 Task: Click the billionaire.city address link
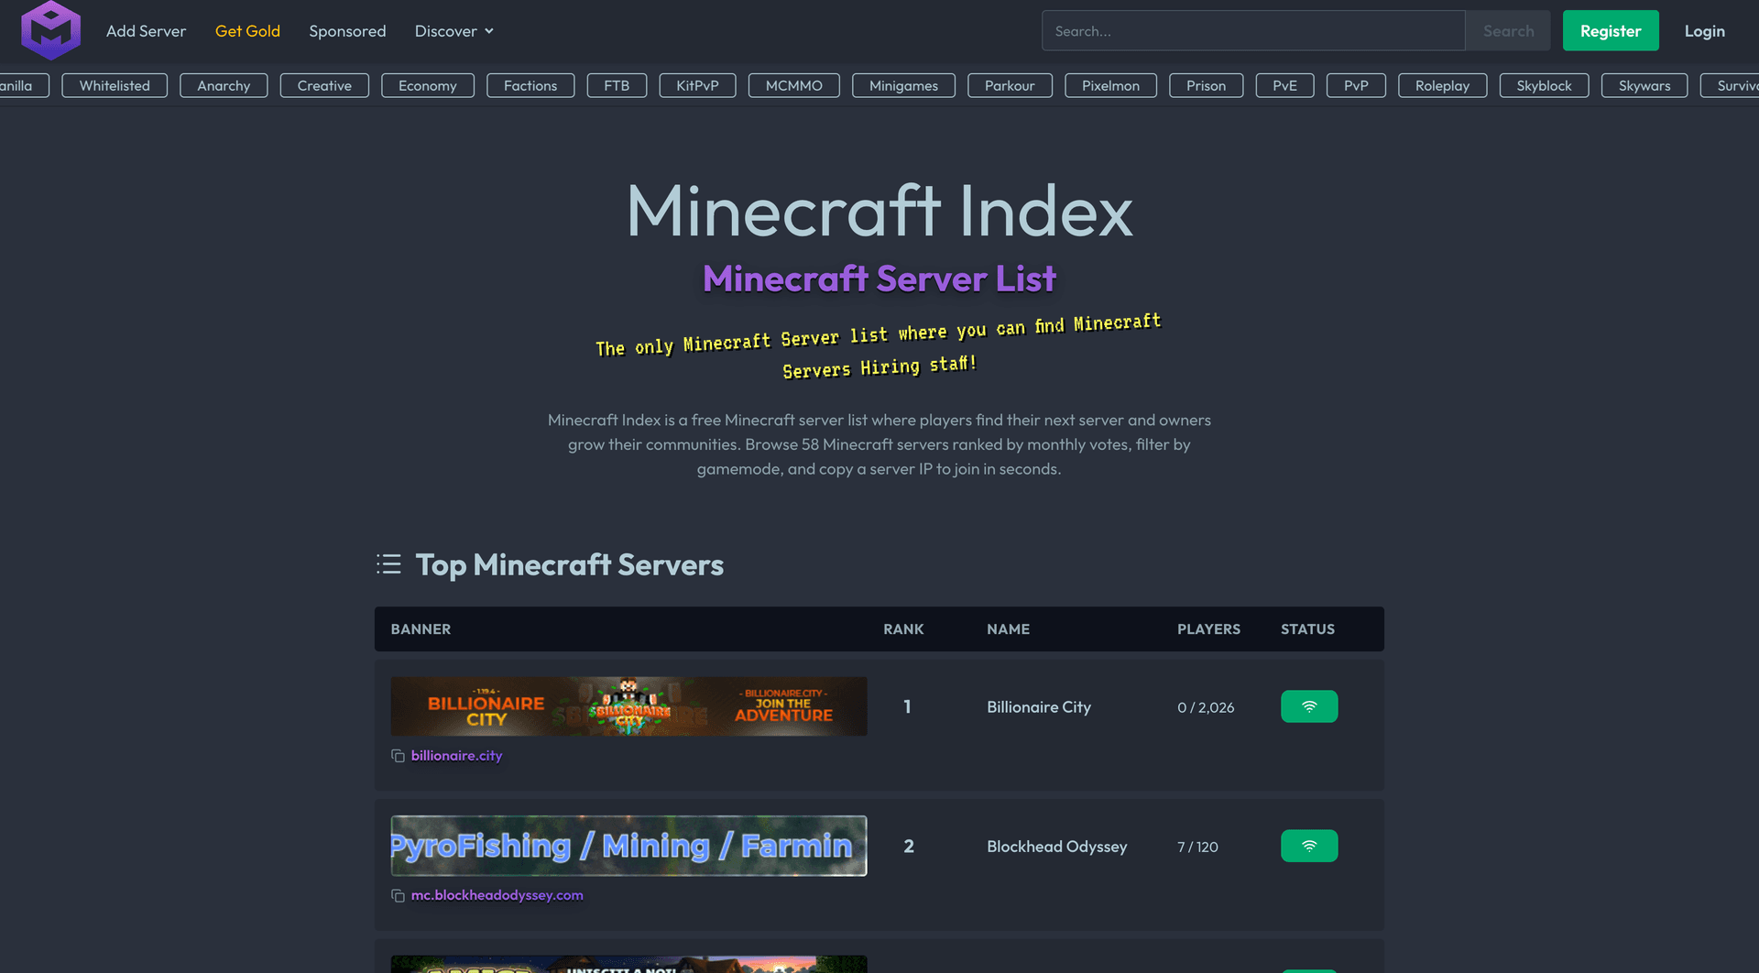[456, 756]
